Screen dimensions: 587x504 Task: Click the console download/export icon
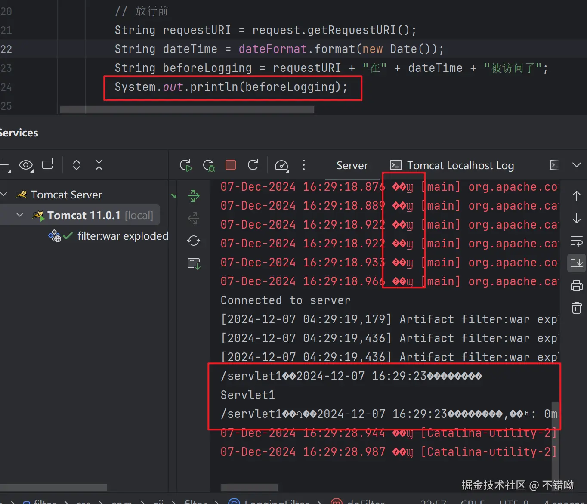pyautogui.click(x=194, y=263)
